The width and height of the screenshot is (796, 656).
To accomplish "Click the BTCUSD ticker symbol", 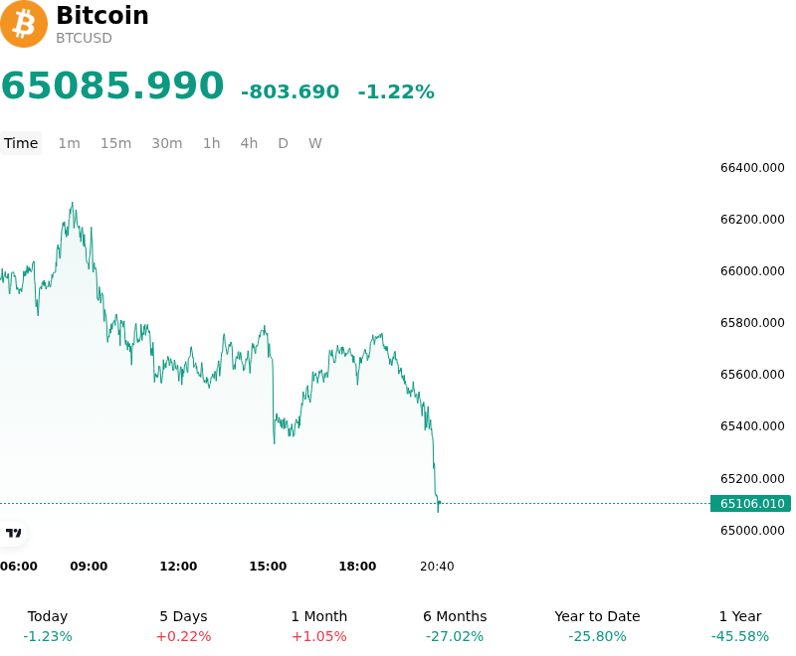I will (x=84, y=38).
